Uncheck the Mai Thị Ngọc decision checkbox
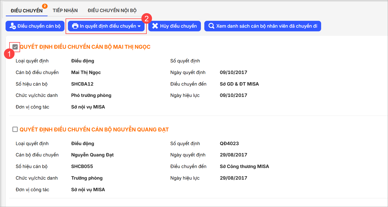Image resolution: width=388 pixels, height=207 pixels. coord(15,47)
